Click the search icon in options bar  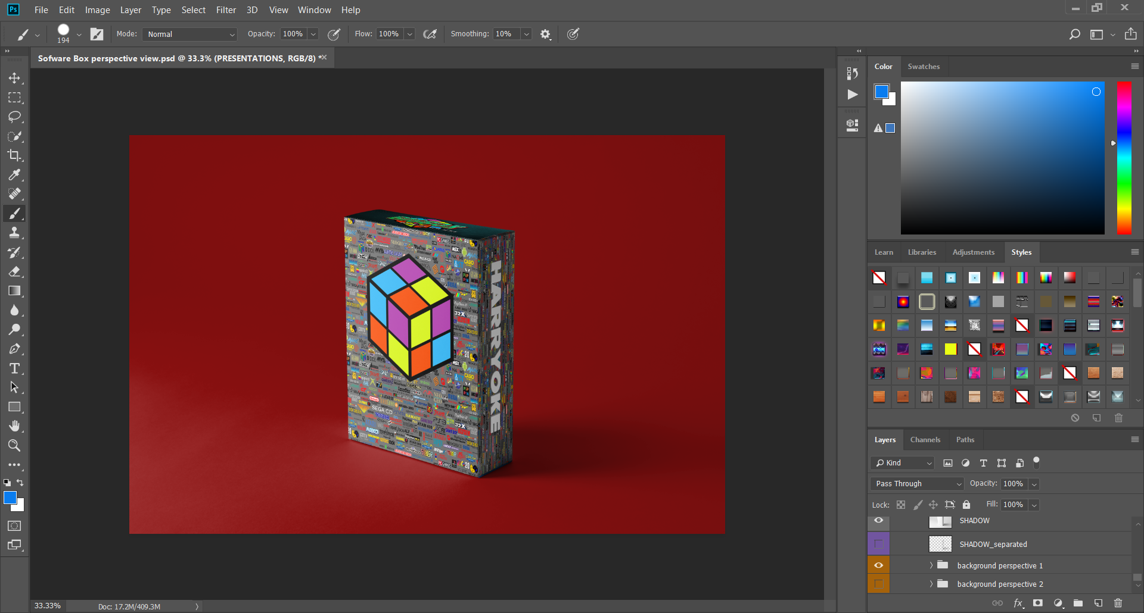(1074, 35)
